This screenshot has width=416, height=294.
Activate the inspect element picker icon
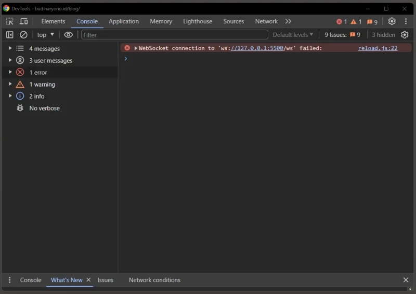coord(10,21)
